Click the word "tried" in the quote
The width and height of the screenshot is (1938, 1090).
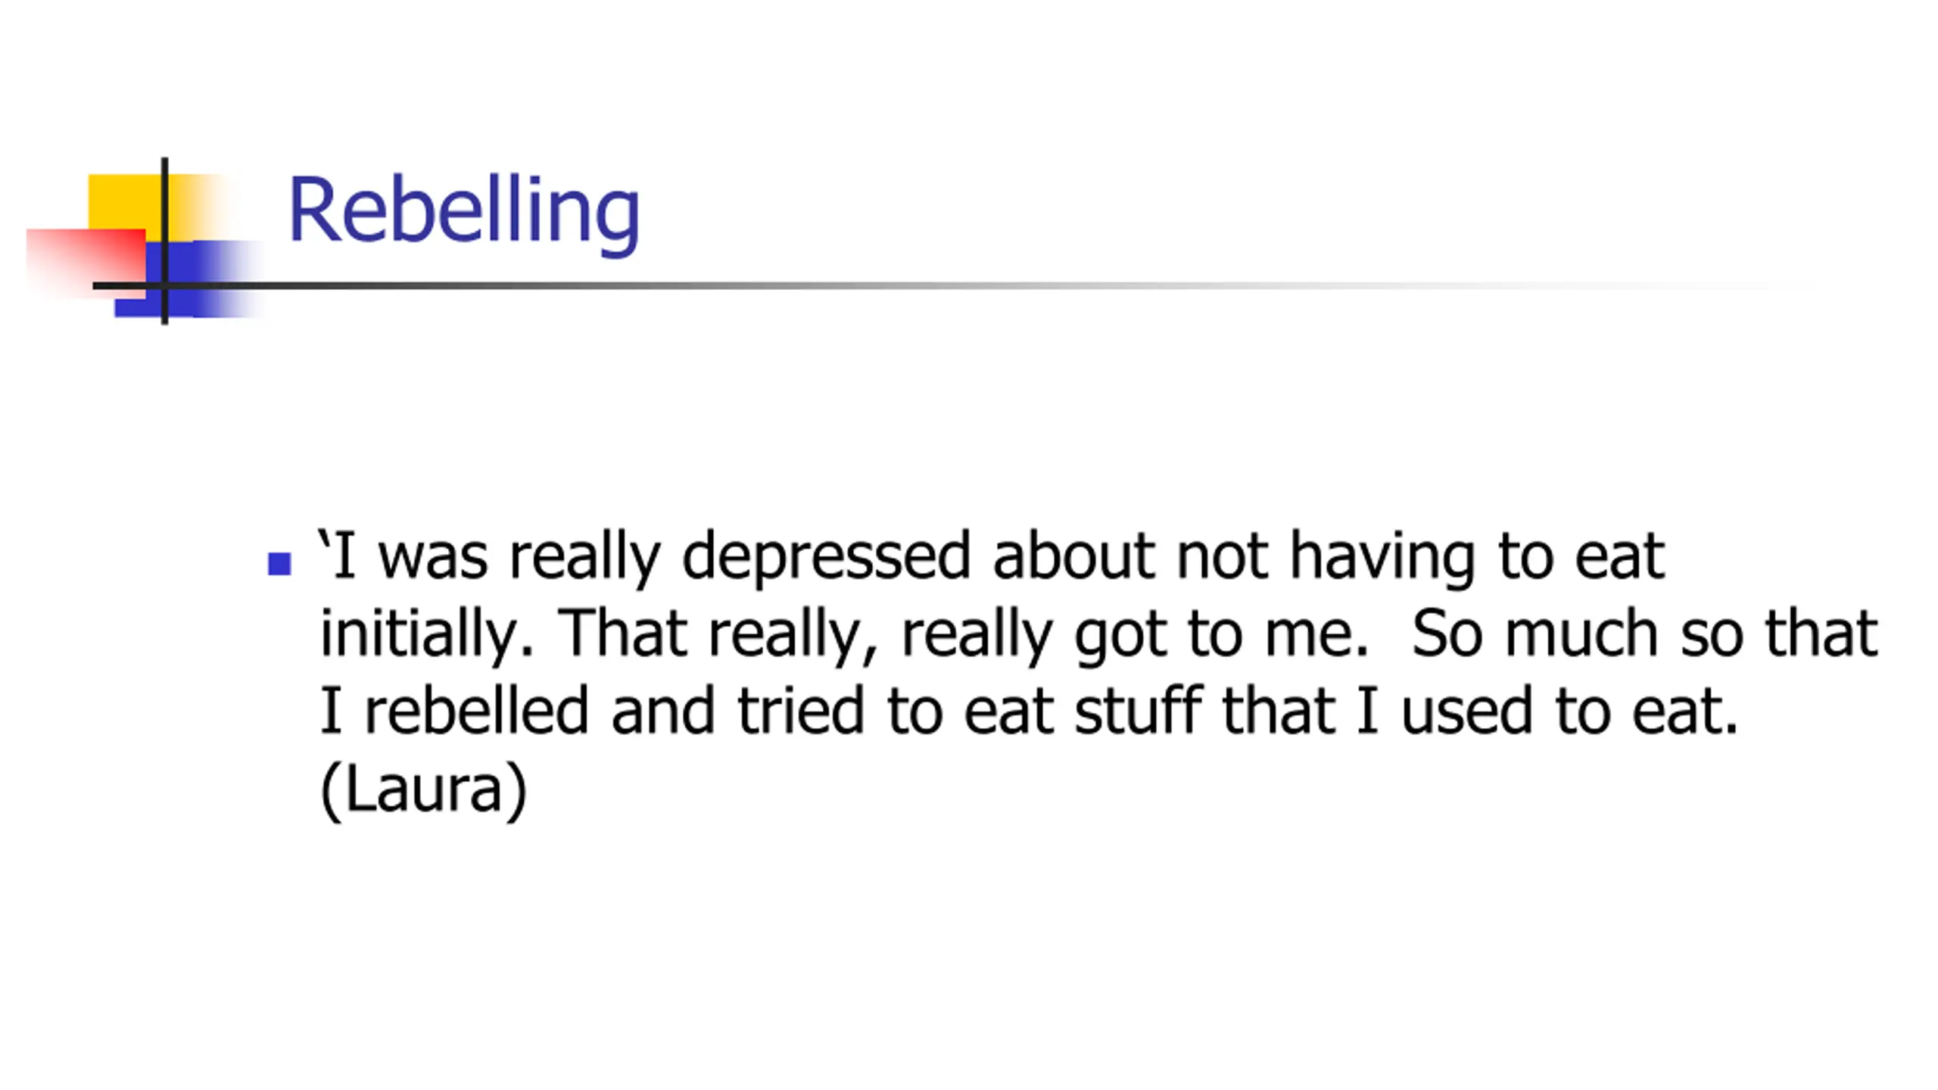coord(800,710)
